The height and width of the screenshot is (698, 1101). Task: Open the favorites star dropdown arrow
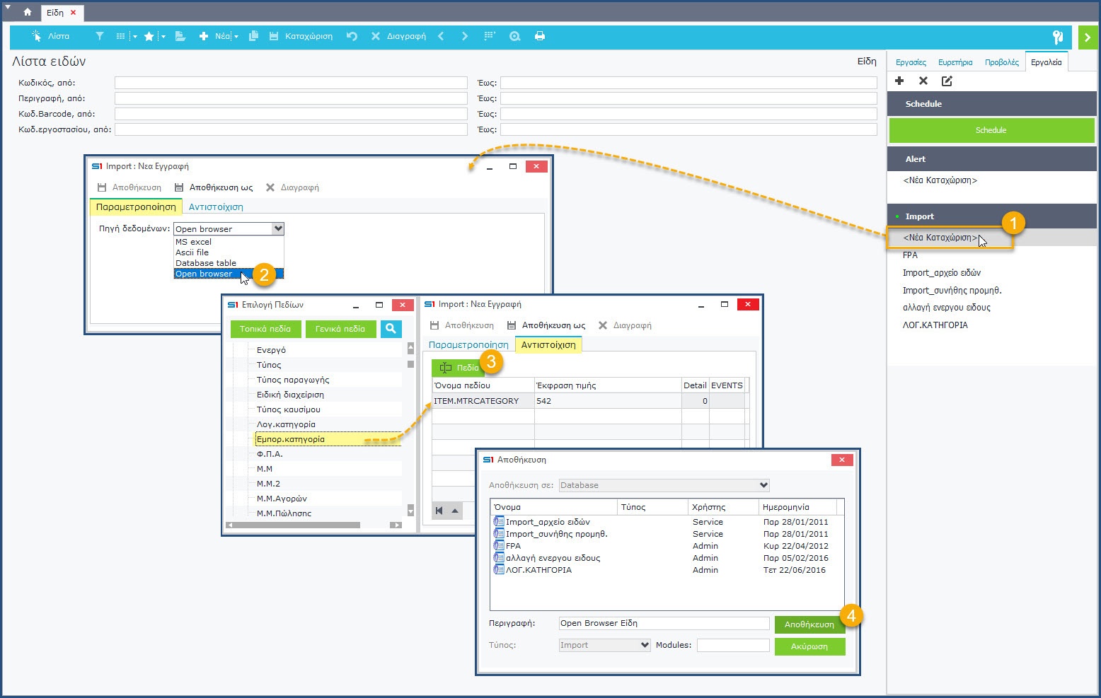click(x=163, y=37)
